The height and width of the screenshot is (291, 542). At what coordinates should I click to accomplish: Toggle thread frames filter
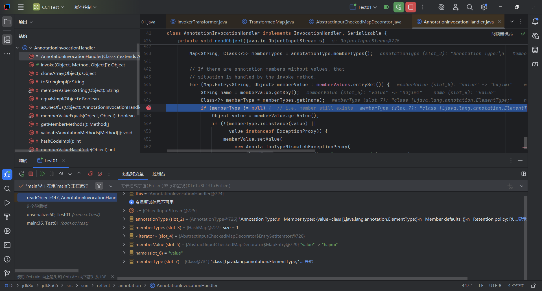click(99, 186)
